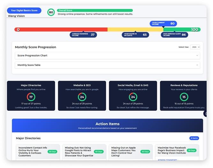
Task: Expand the Monthly Score Table section
Action: tap(107, 65)
